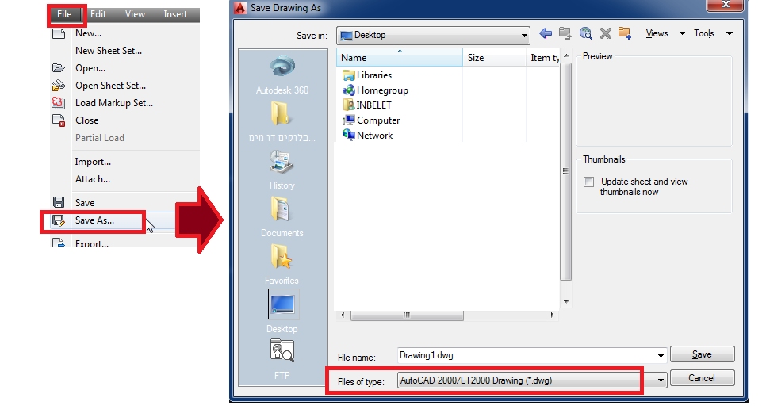Expand the Views dropdown menu
The width and height of the screenshot is (766, 413).
(x=657, y=33)
